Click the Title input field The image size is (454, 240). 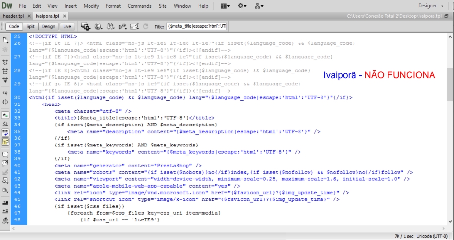click(197, 26)
